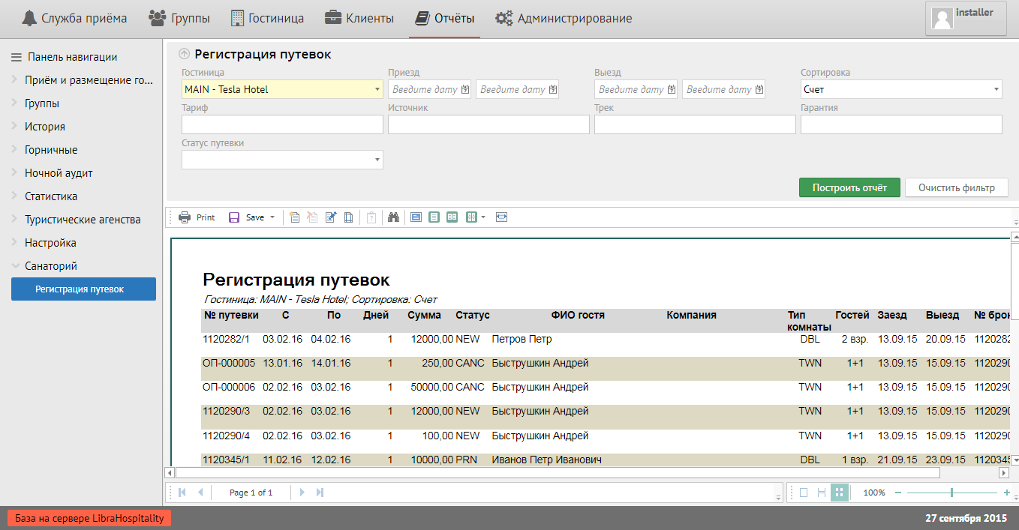
Task: Expand the Статистика navigation section
Action: coord(51,196)
